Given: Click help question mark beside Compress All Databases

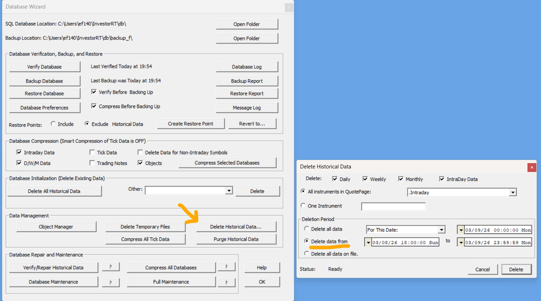Looking at the screenshot, I should [226, 267].
